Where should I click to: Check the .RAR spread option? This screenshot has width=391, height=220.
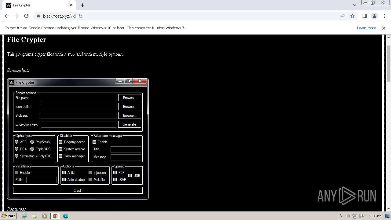click(115, 179)
